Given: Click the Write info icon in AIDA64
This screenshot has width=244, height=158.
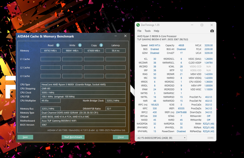Looking at the screenshot, I should pos(80,45).
